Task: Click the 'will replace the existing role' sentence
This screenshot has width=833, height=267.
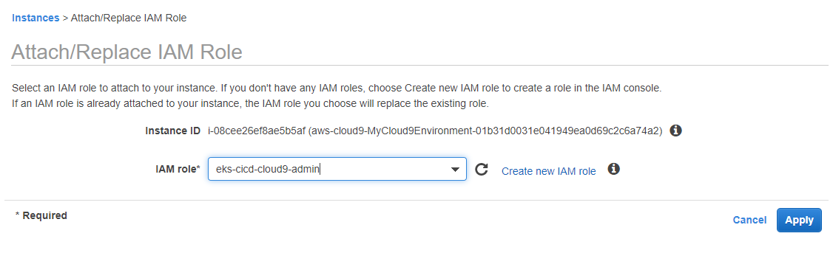Action: click(x=423, y=104)
